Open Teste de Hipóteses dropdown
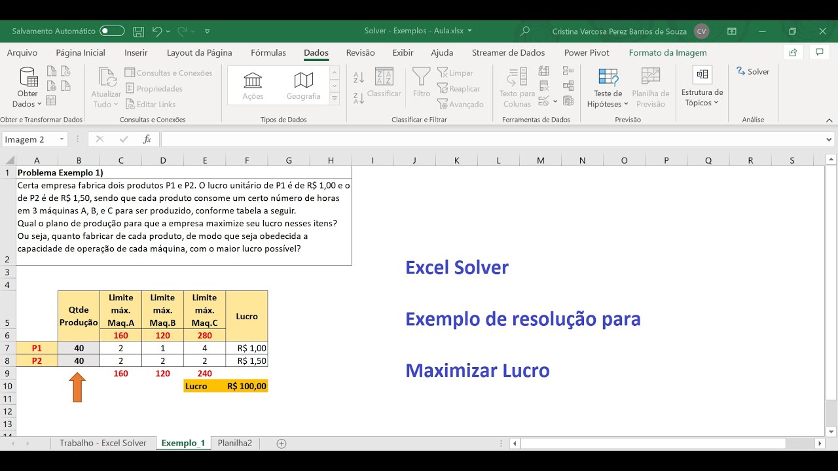The height and width of the screenshot is (471, 838). [608, 88]
